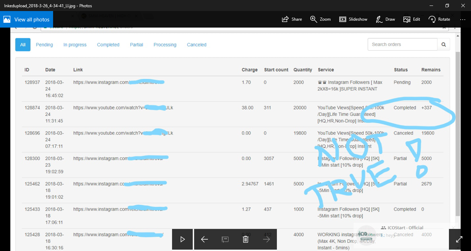
Task: Select order ID 128696
Action: (32, 133)
